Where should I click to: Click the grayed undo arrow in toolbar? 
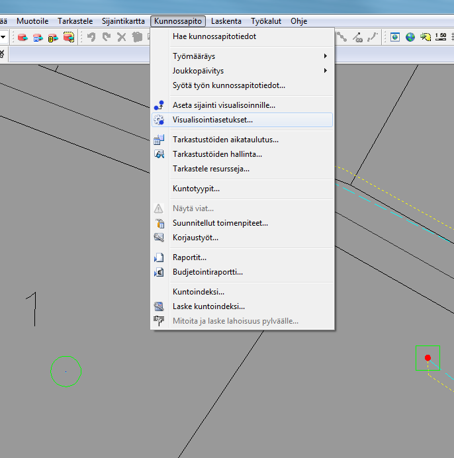pos(91,37)
